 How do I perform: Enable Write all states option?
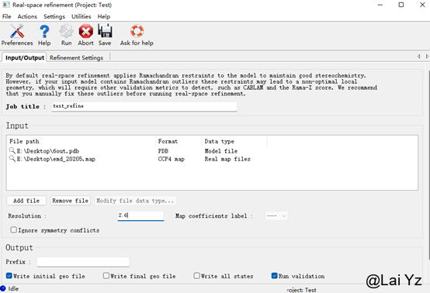click(196, 275)
